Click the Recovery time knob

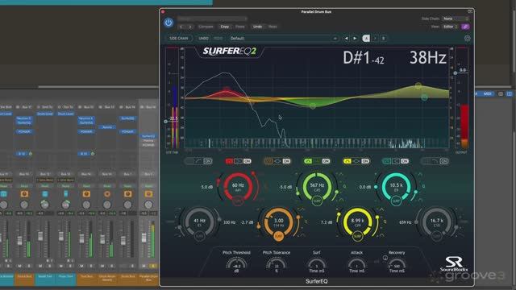point(397,265)
